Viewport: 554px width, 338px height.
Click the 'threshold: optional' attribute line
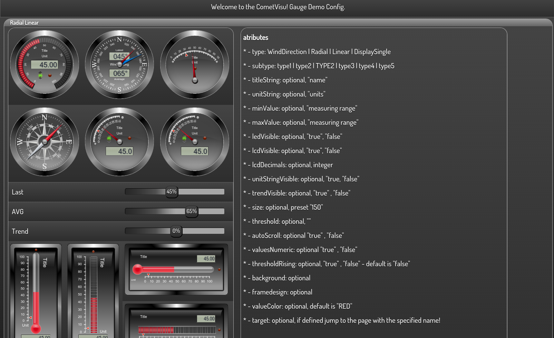coord(277,221)
